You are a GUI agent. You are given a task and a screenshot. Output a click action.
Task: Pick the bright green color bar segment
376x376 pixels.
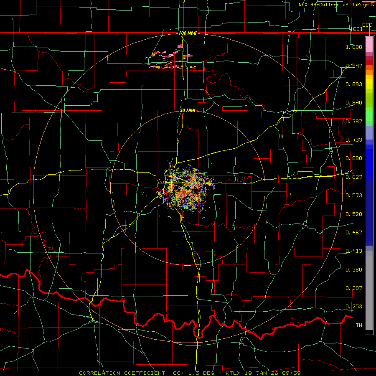pos(369,114)
